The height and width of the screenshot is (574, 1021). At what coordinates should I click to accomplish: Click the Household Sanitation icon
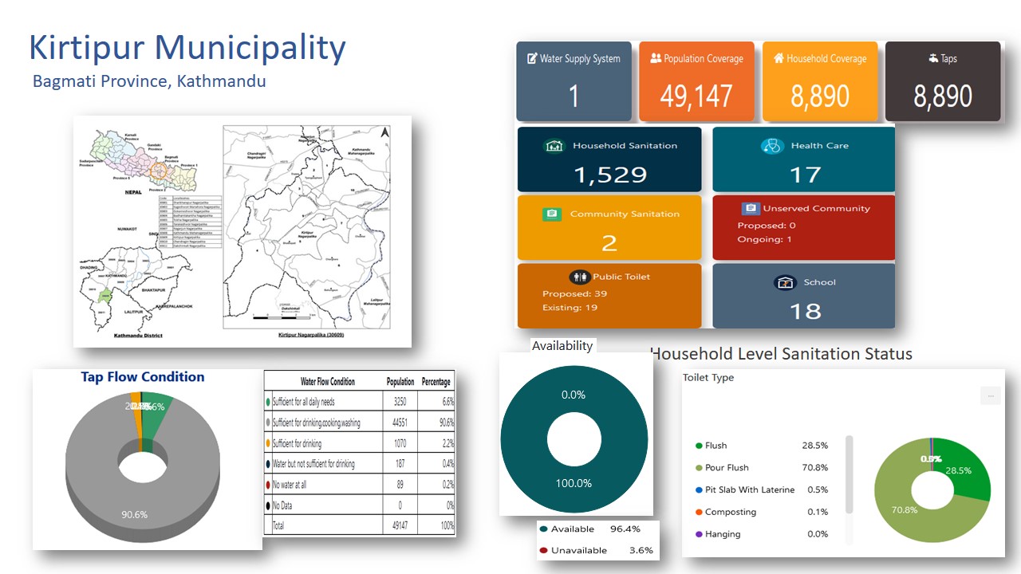pyautogui.click(x=554, y=146)
